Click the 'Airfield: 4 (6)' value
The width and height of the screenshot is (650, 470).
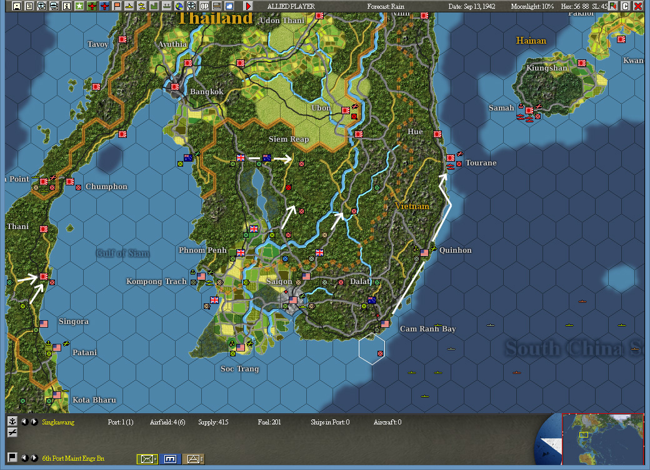click(x=167, y=422)
